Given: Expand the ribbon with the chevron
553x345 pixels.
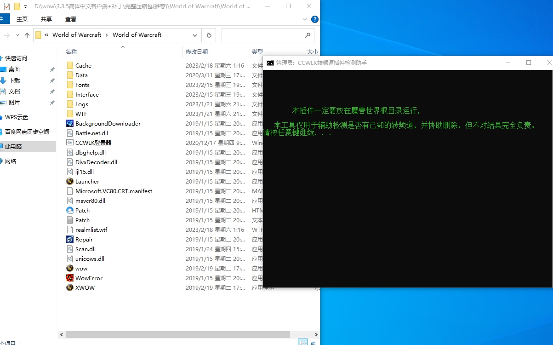Looking at the screenshot, I should point(305,19).
